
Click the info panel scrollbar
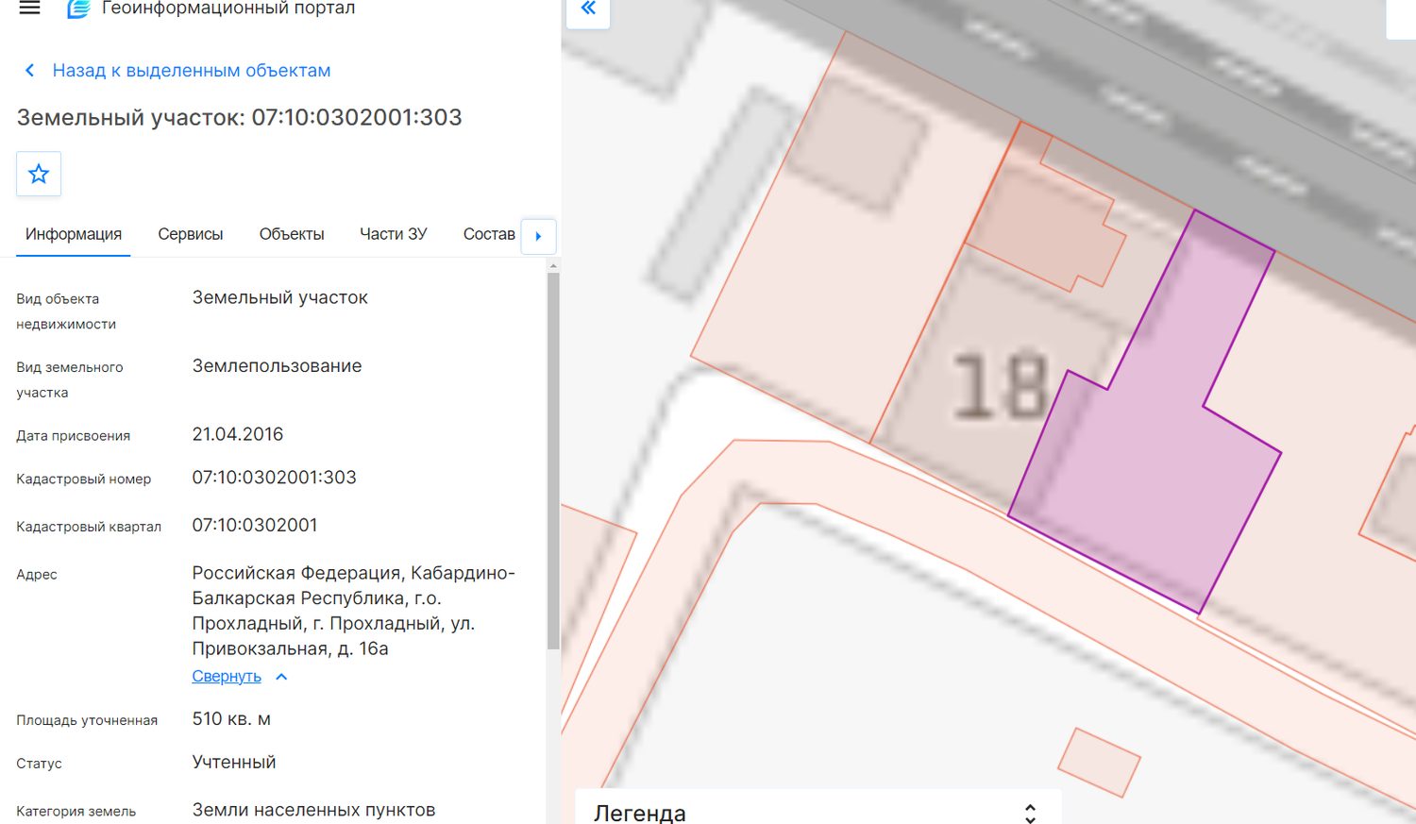(553, 461)
